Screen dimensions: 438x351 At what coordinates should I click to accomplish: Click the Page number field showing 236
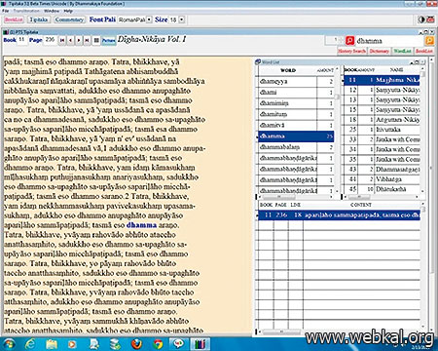click(50, 40)
